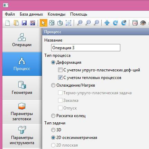Viewport: 149px width, 149px height.
Task: Click the move object toolbar icon
Action: tap(52, 23)
